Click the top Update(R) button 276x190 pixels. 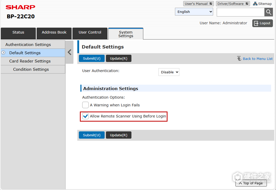(119, 58)
